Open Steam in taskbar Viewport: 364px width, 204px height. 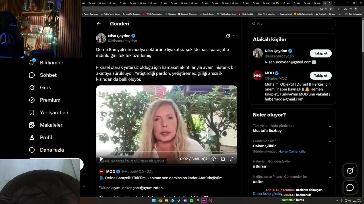(179, 201)
